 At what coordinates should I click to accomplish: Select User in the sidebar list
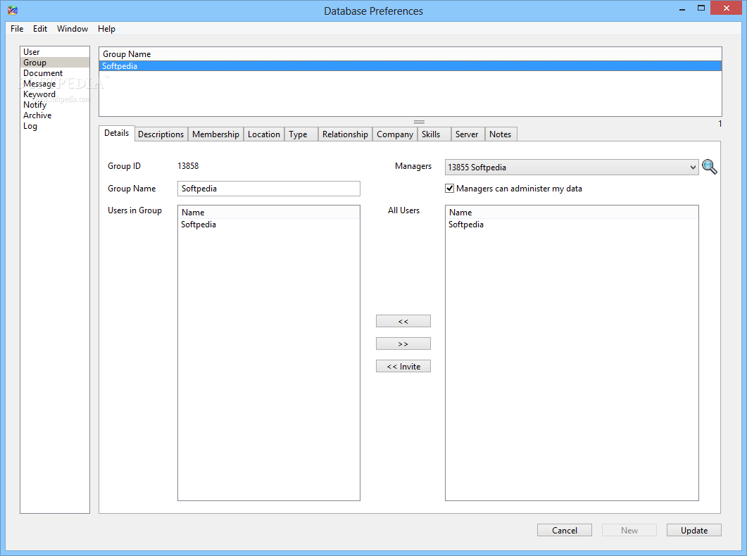point(55,52)
